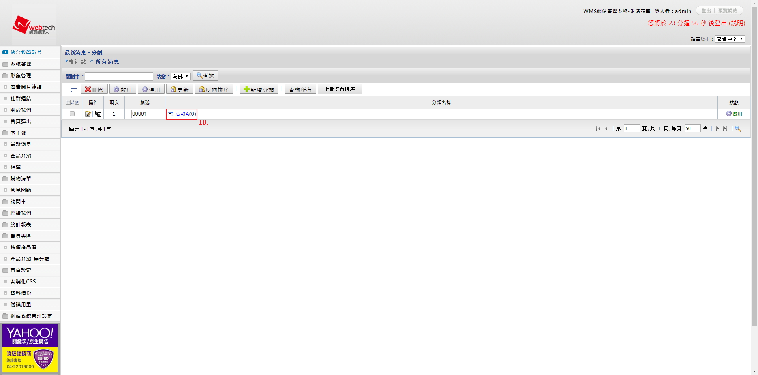Click the magnifier icon in pagination bar

737,129
